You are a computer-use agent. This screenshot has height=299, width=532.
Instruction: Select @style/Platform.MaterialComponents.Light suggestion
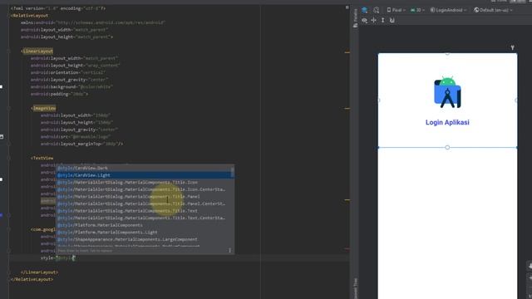coord(144,233)
